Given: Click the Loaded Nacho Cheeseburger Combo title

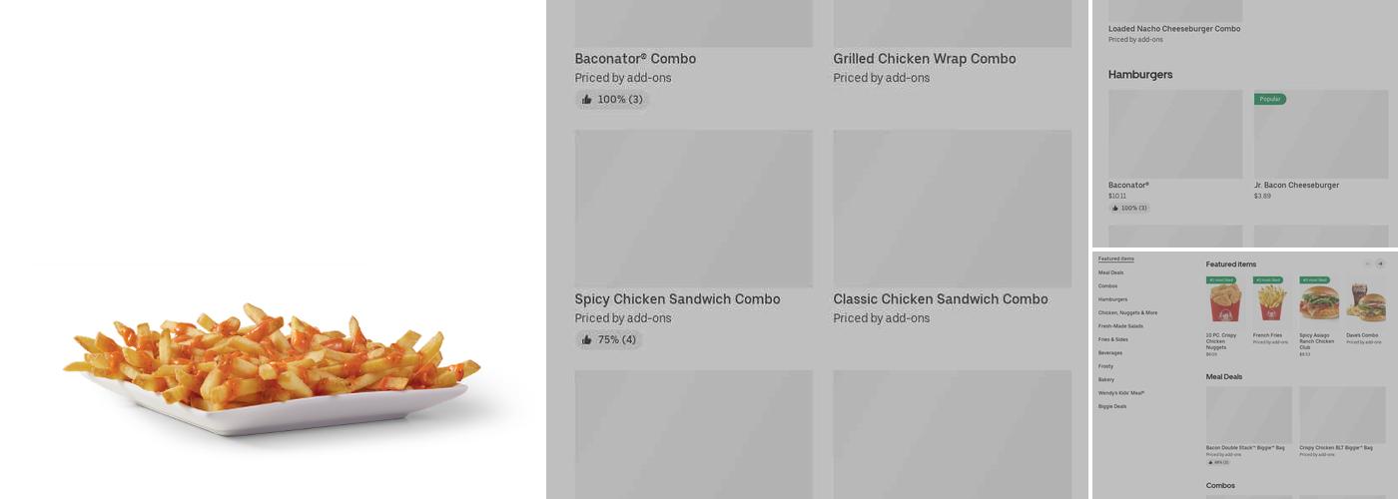Looking at the screenshot, I should [1173, 29].
